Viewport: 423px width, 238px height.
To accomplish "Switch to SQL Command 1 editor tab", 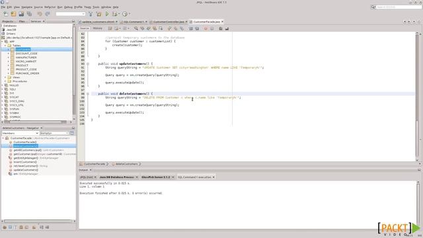I will tap(134, 22).
